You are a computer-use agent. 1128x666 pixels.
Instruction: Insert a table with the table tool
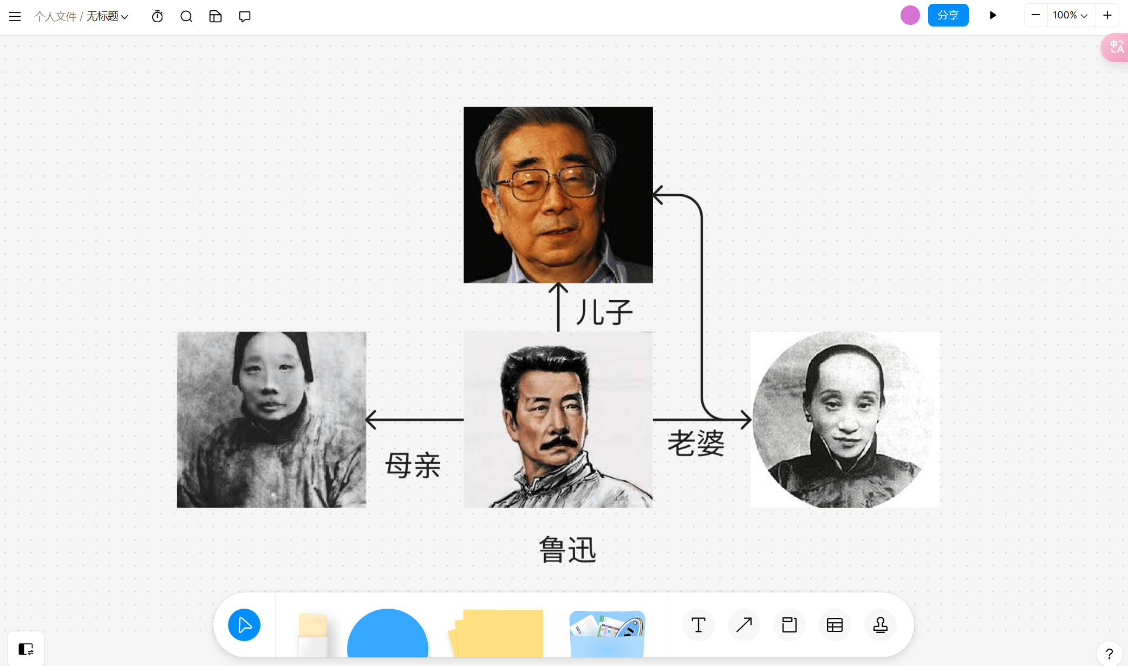click(834, 625)
